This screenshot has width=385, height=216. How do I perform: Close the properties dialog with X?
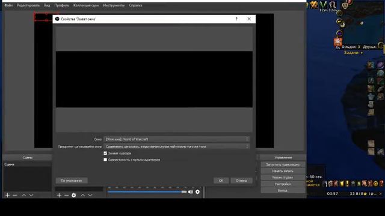(249, 19)
